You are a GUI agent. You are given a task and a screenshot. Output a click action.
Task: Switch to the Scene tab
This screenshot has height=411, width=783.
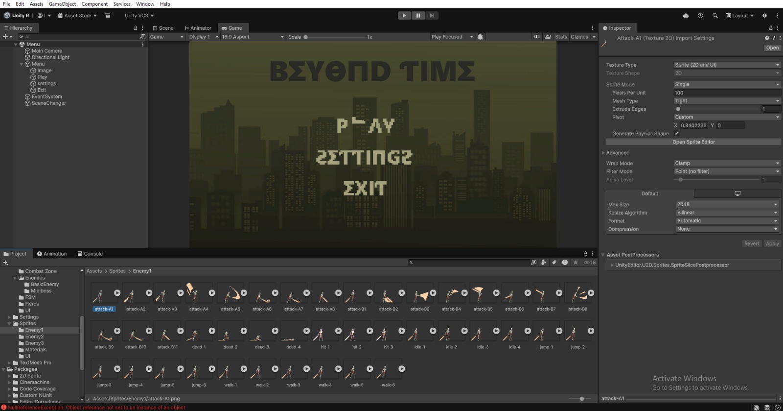(163, 28)
